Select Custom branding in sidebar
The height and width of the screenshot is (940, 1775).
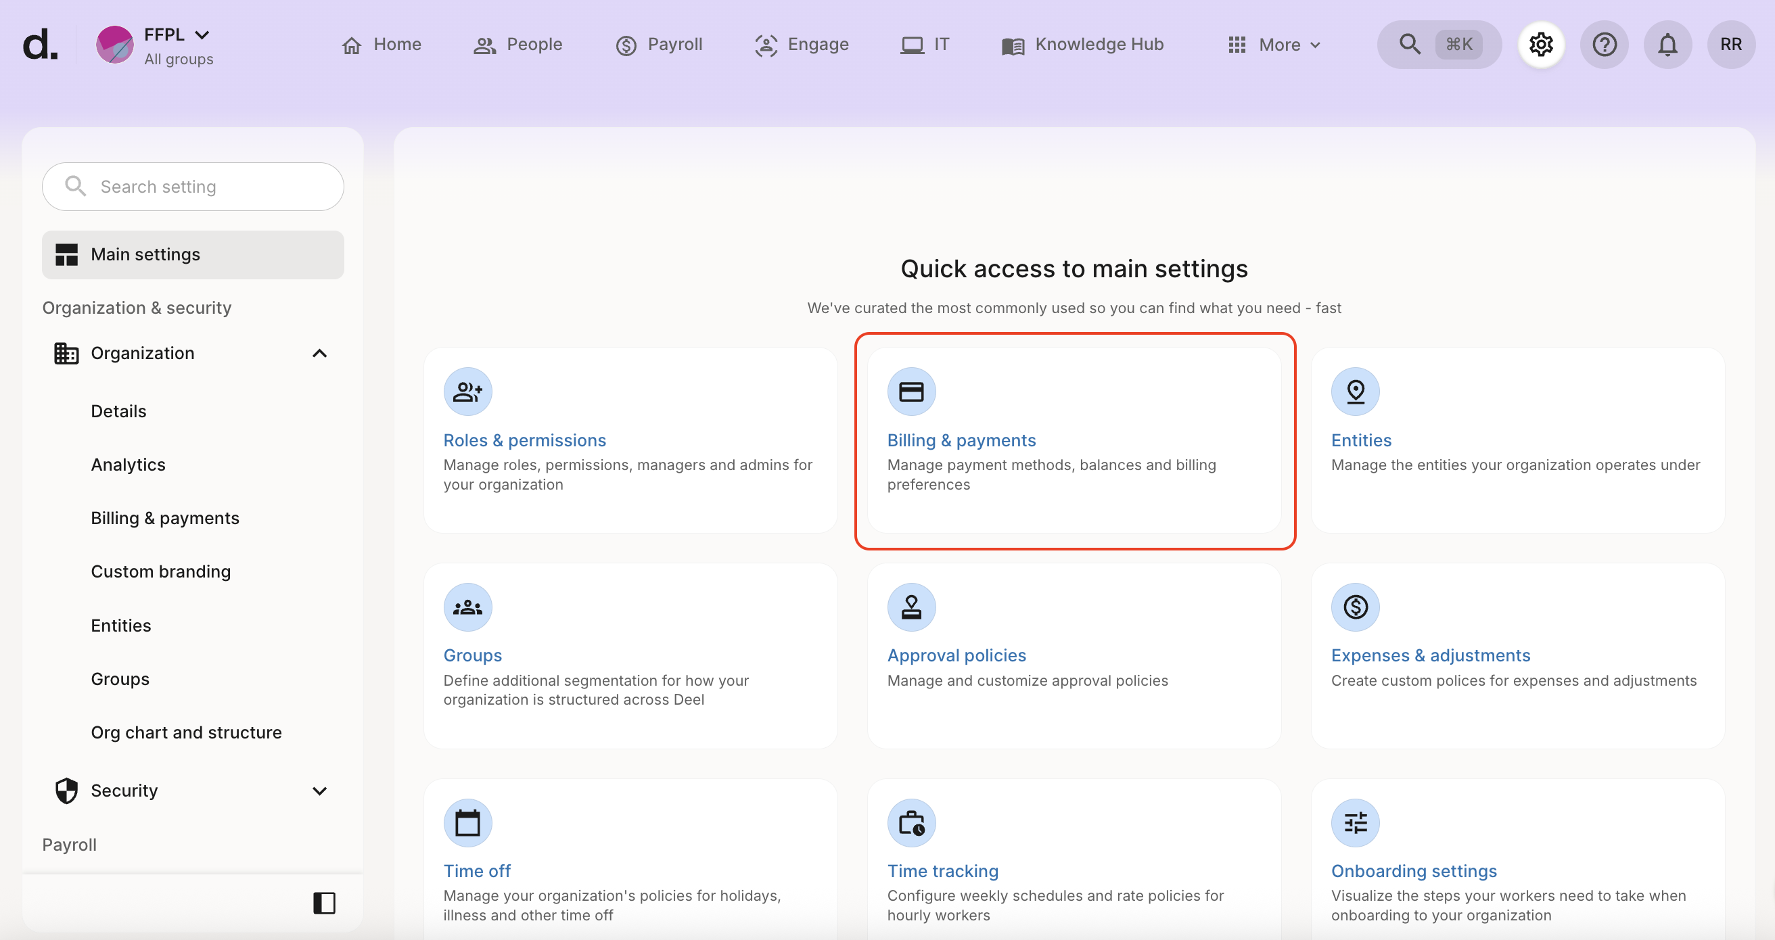coord(160,571)
